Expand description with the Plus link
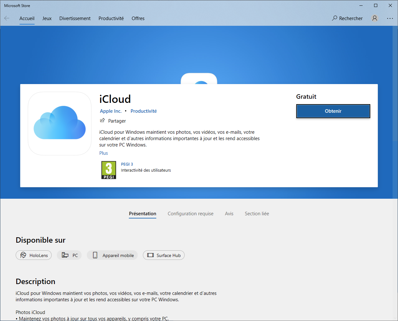This screenshot has height=321, width=398. 104,153
